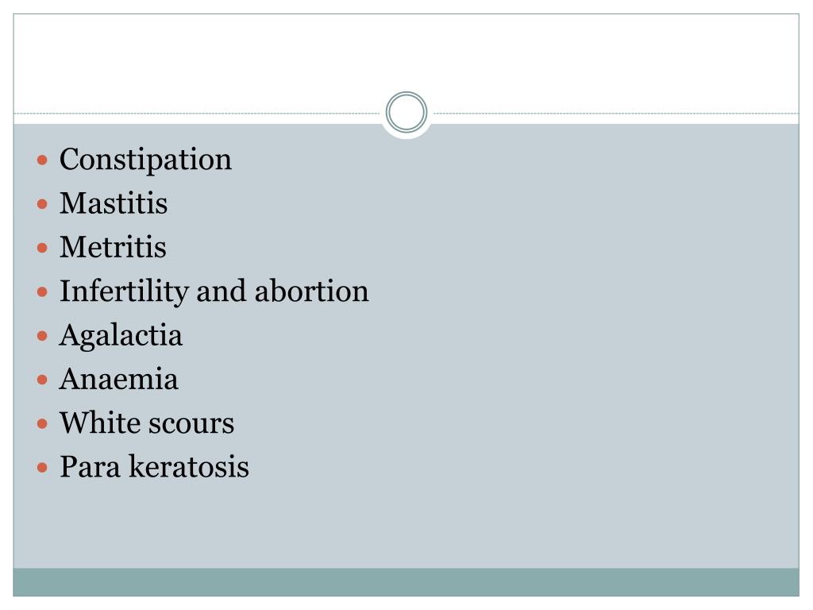Click the Mastitis bullet text

(x=114, y=204)
